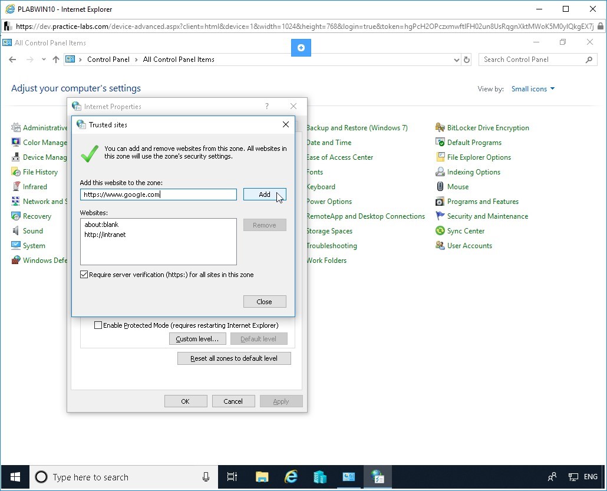Open Date and Time link
607x491 pixels.
coord(329,143)
